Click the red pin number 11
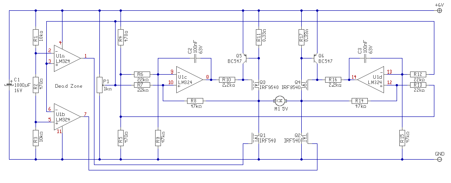This screenshot has height=183, width=451. point(59,132)
